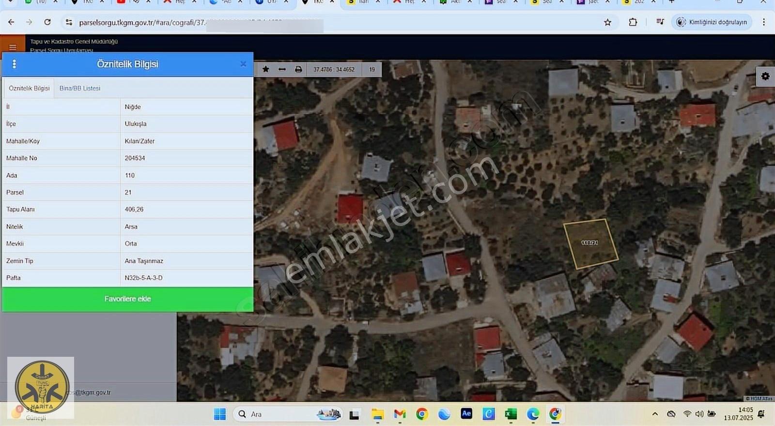Click the Zemin Tip label
Image resolution: width=775 pixels, height=426 pixels.
(x=20, y=261)
